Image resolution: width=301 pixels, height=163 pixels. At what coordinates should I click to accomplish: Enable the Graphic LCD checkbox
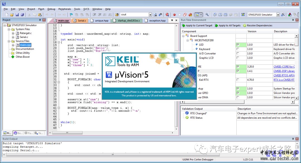(238, 58)
